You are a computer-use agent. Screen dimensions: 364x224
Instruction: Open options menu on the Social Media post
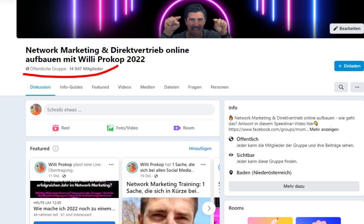tap(203, 165)
